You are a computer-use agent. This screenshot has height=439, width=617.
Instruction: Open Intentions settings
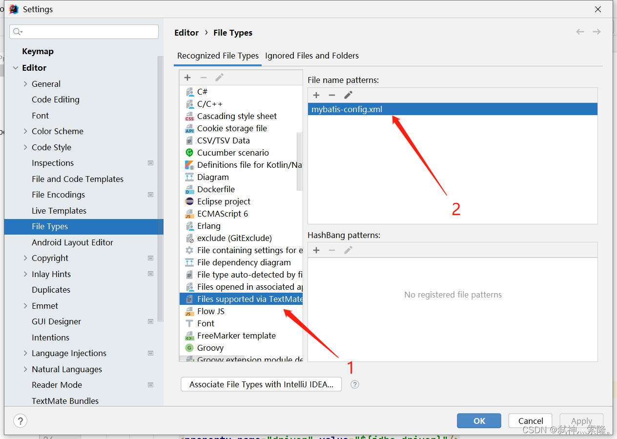pyautogui.click(x=50, y=338)
